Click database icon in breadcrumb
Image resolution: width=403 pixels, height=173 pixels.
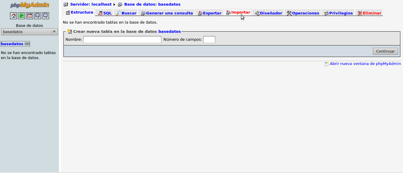120,4
